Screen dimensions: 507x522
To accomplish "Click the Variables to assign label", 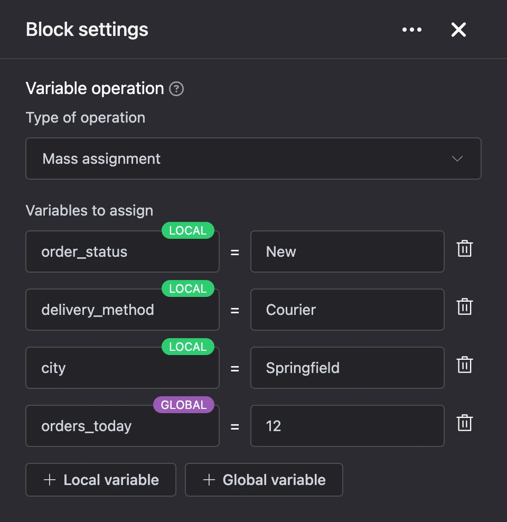I will 89,211.
